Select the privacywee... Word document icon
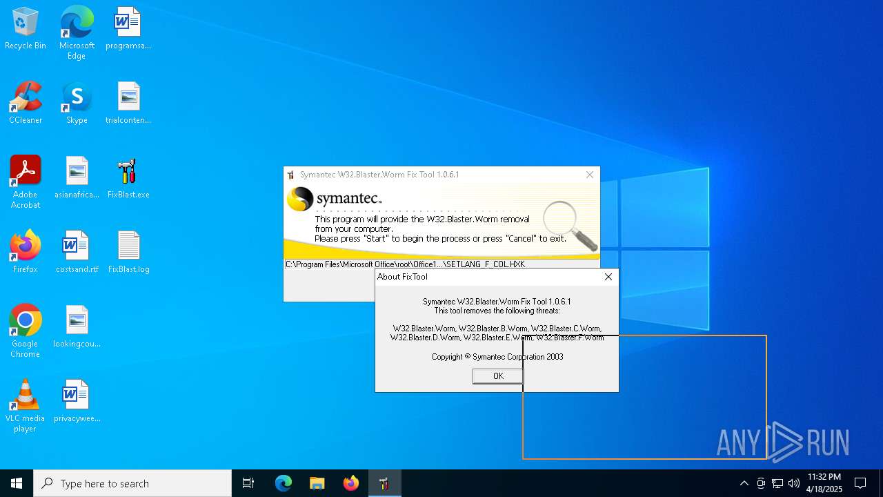This screenshot has width=883, height=497. pos(77,402)
